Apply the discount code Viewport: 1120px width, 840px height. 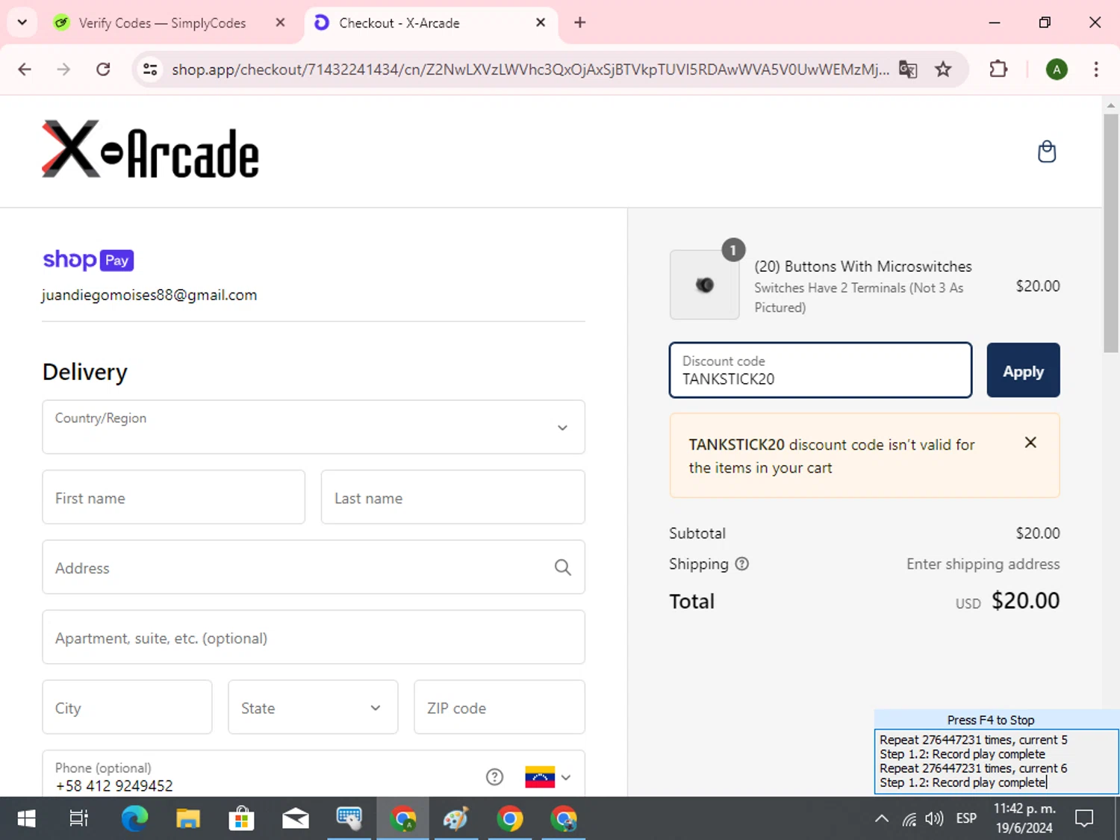[x=1023, y=370]
